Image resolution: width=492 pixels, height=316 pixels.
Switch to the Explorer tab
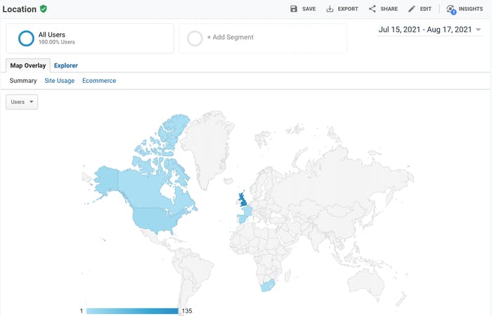[66, 65]
